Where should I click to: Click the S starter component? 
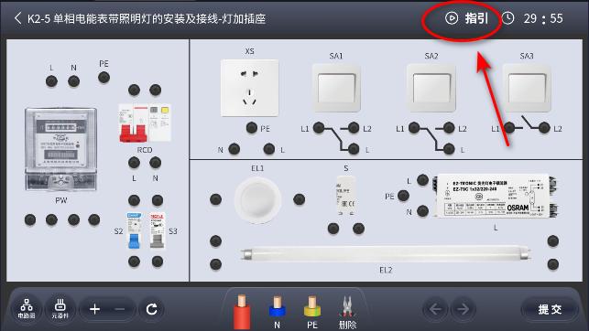point(345,196)
